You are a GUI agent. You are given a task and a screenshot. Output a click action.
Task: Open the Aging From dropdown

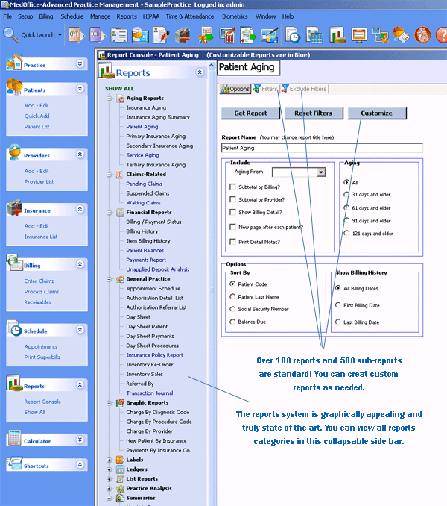[321, 172]
